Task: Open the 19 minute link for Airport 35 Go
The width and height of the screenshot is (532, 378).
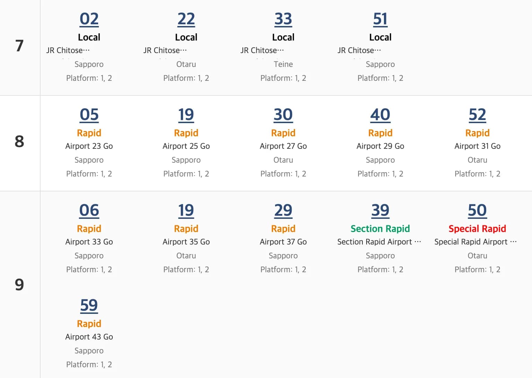Action: (186, 211)
